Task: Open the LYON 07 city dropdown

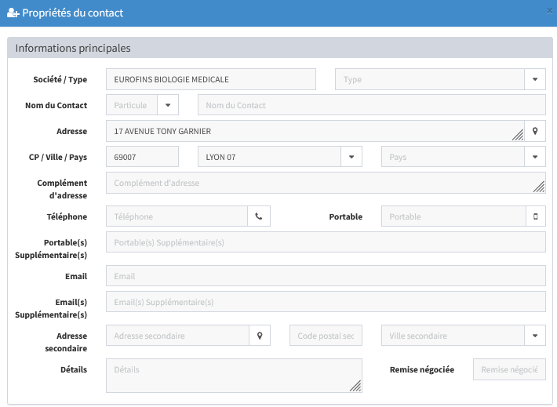Action: [351, 157]
